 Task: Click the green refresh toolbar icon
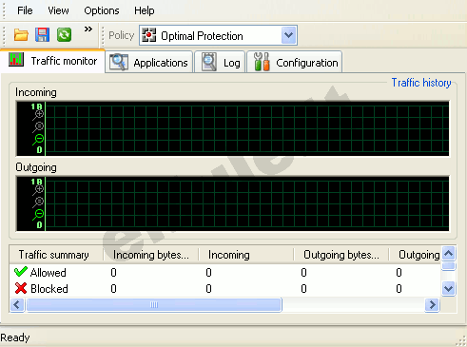pyautogui.click(x=64, y=35)
